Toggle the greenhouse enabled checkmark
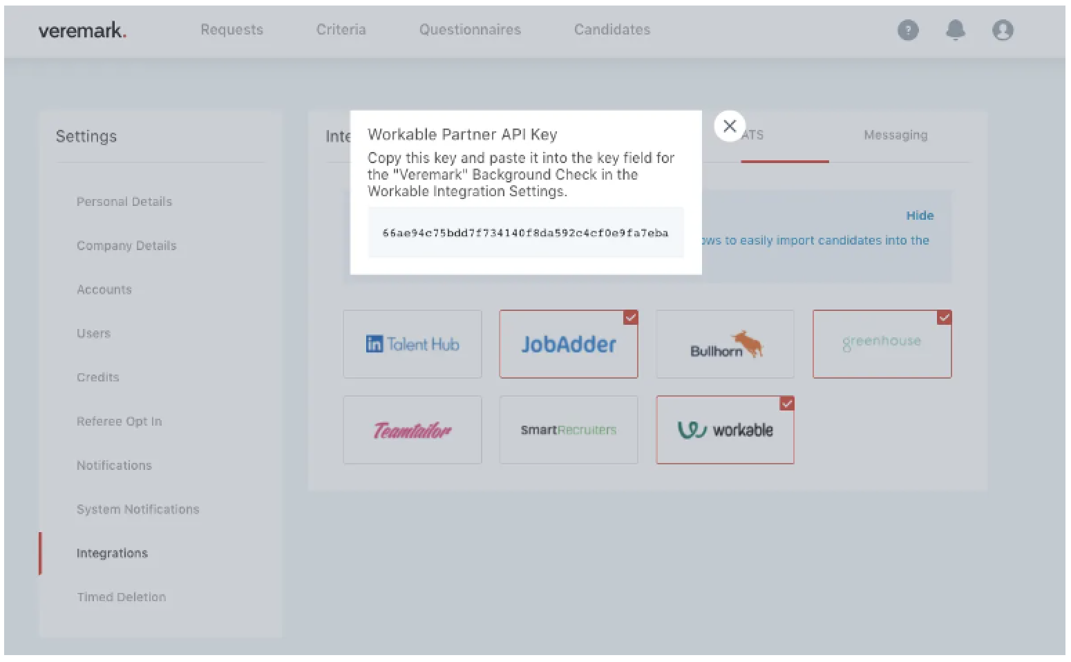1071x662 pixels. [x=945, y=317]
